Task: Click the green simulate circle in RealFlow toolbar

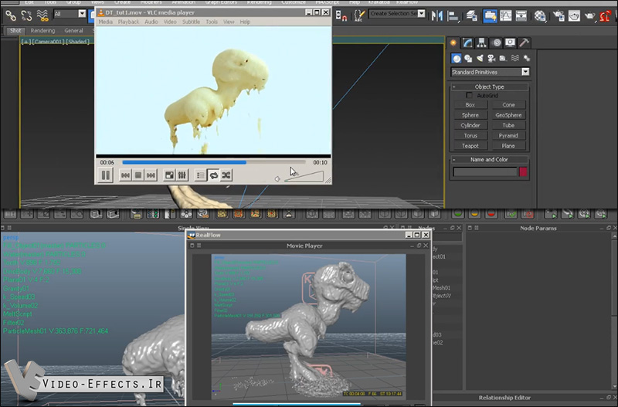Action: [458, 214]
